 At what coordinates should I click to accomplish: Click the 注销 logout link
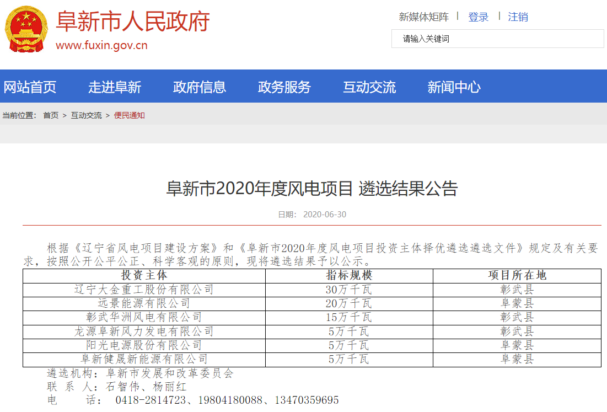tap(518, 17)
